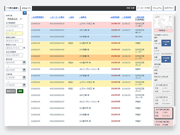Open calendar picker for second 最終納期 field

(x=25, y=70)
